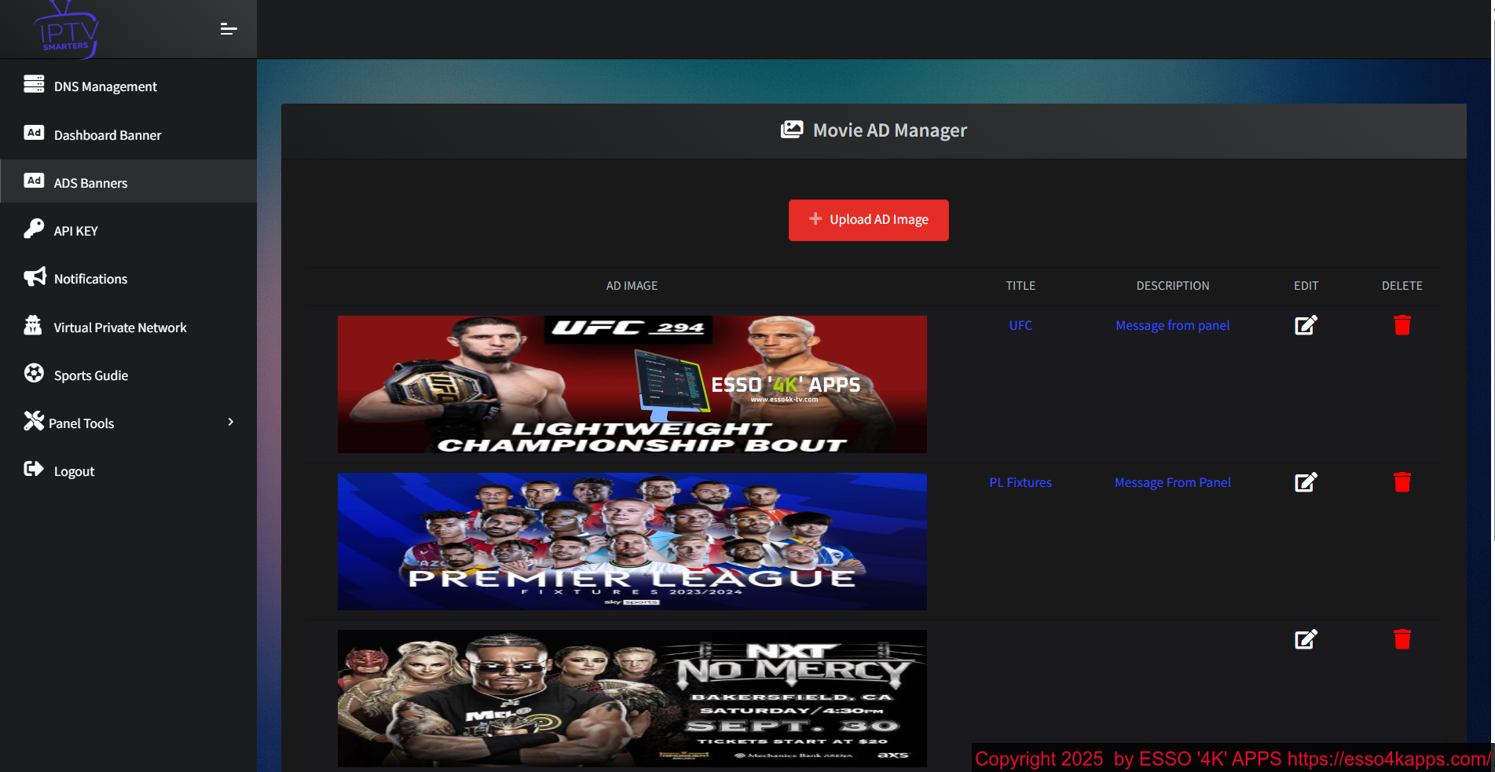Image resolution: width=1495 pixels, height=772 pixels.
Task: Click the EDIT column header
Action: point(1306,286)
